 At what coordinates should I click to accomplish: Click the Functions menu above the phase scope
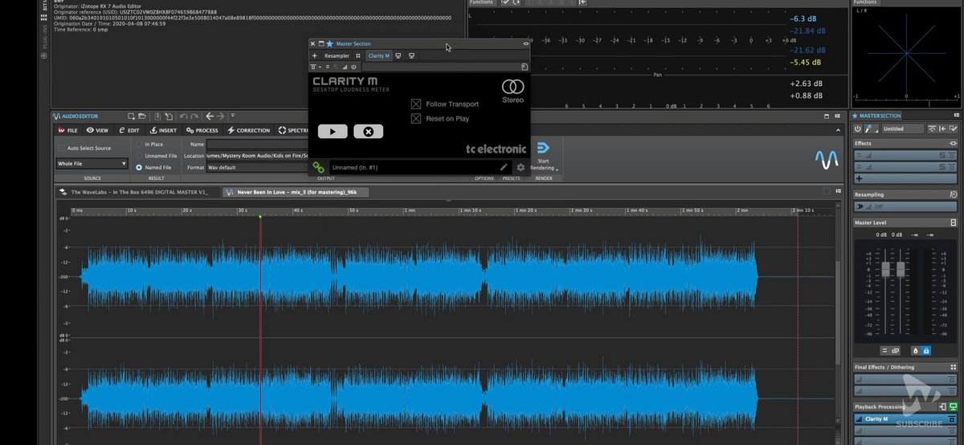tap(865, 2)
